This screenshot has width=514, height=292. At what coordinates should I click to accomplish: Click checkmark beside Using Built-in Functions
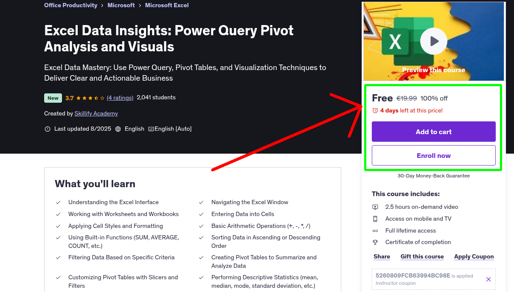coord(58,238)
